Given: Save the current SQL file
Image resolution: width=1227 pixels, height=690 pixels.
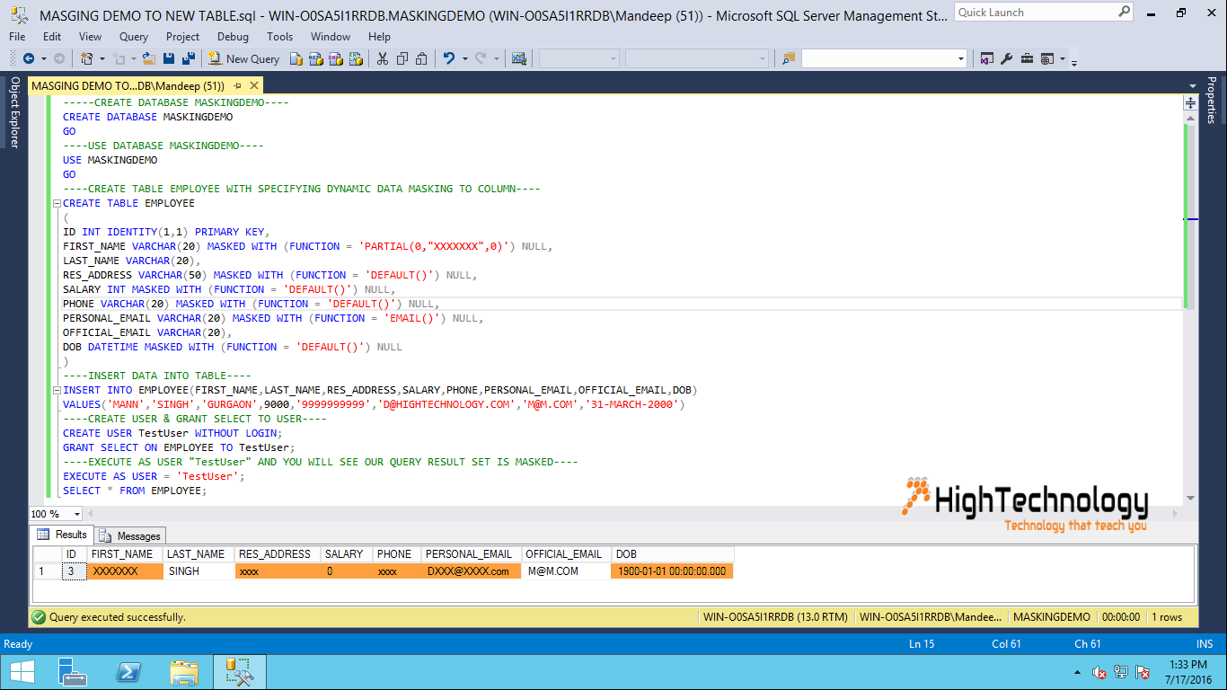Looking at the screenshot, I should point(168,58).
